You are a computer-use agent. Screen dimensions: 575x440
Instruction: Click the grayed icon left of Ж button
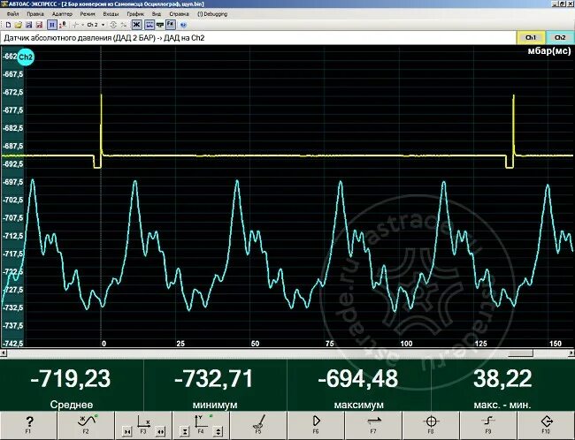124,25
